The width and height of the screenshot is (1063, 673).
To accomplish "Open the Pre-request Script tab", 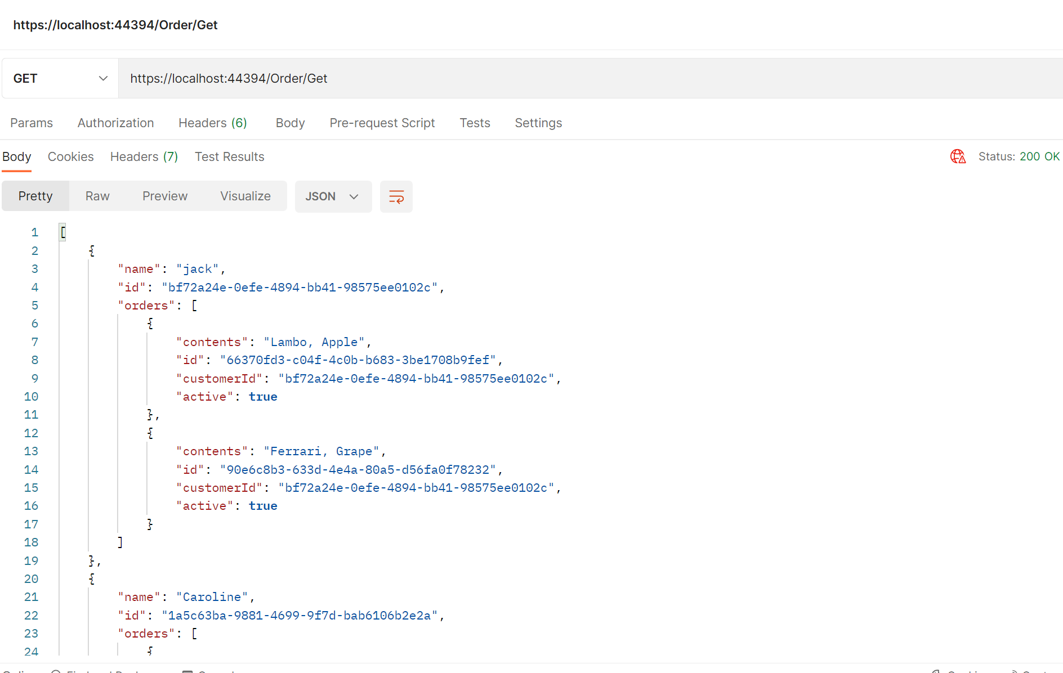I will pyautogui.click(x=382, y=123).
